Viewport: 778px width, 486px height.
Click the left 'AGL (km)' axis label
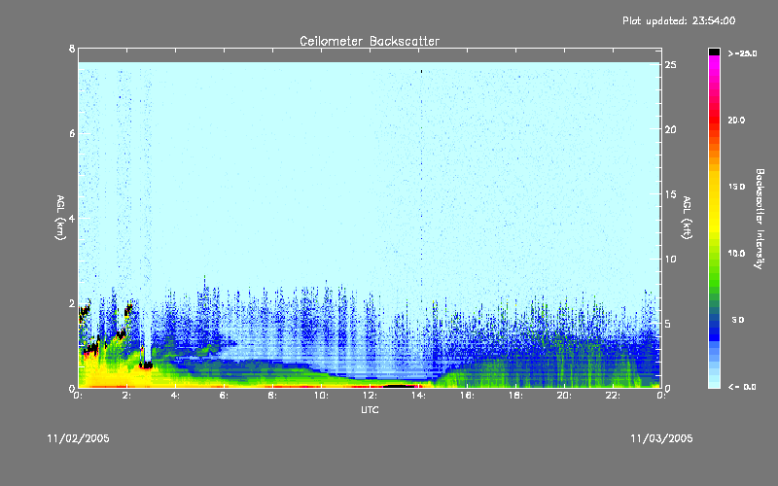[x=60, y=218]
